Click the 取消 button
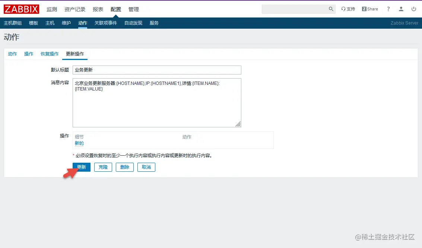Screen dimensions: 422x248 coord(146,167)
